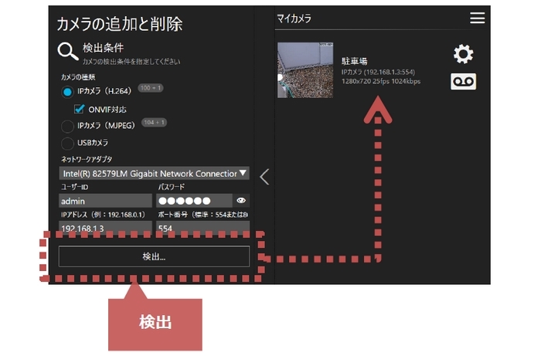Focus the パスワード input field

click(x=193, y=200)
